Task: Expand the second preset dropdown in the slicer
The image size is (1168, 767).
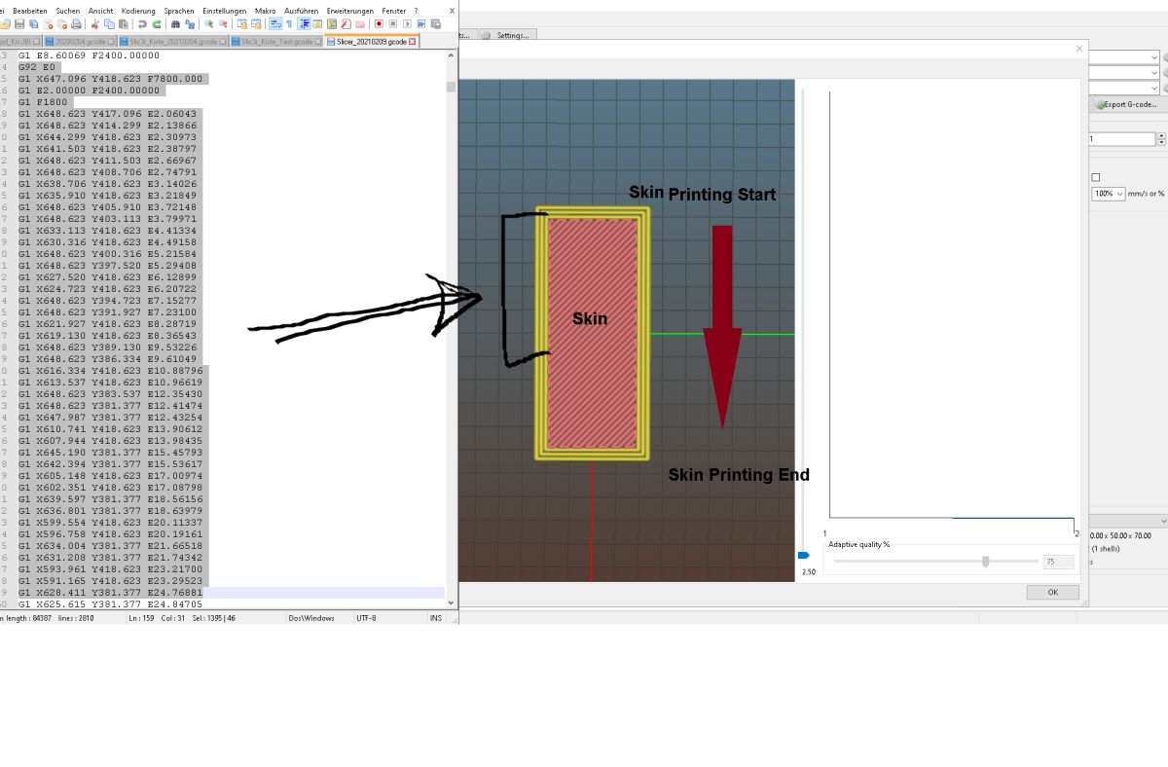Action: coord(1154,73)
